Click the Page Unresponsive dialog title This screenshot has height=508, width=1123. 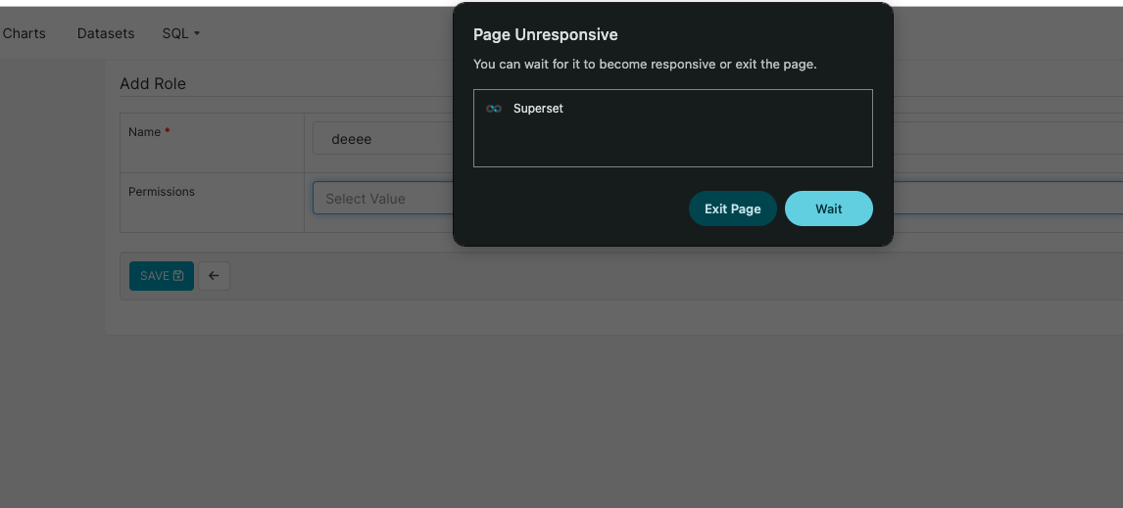click(545, 34)
